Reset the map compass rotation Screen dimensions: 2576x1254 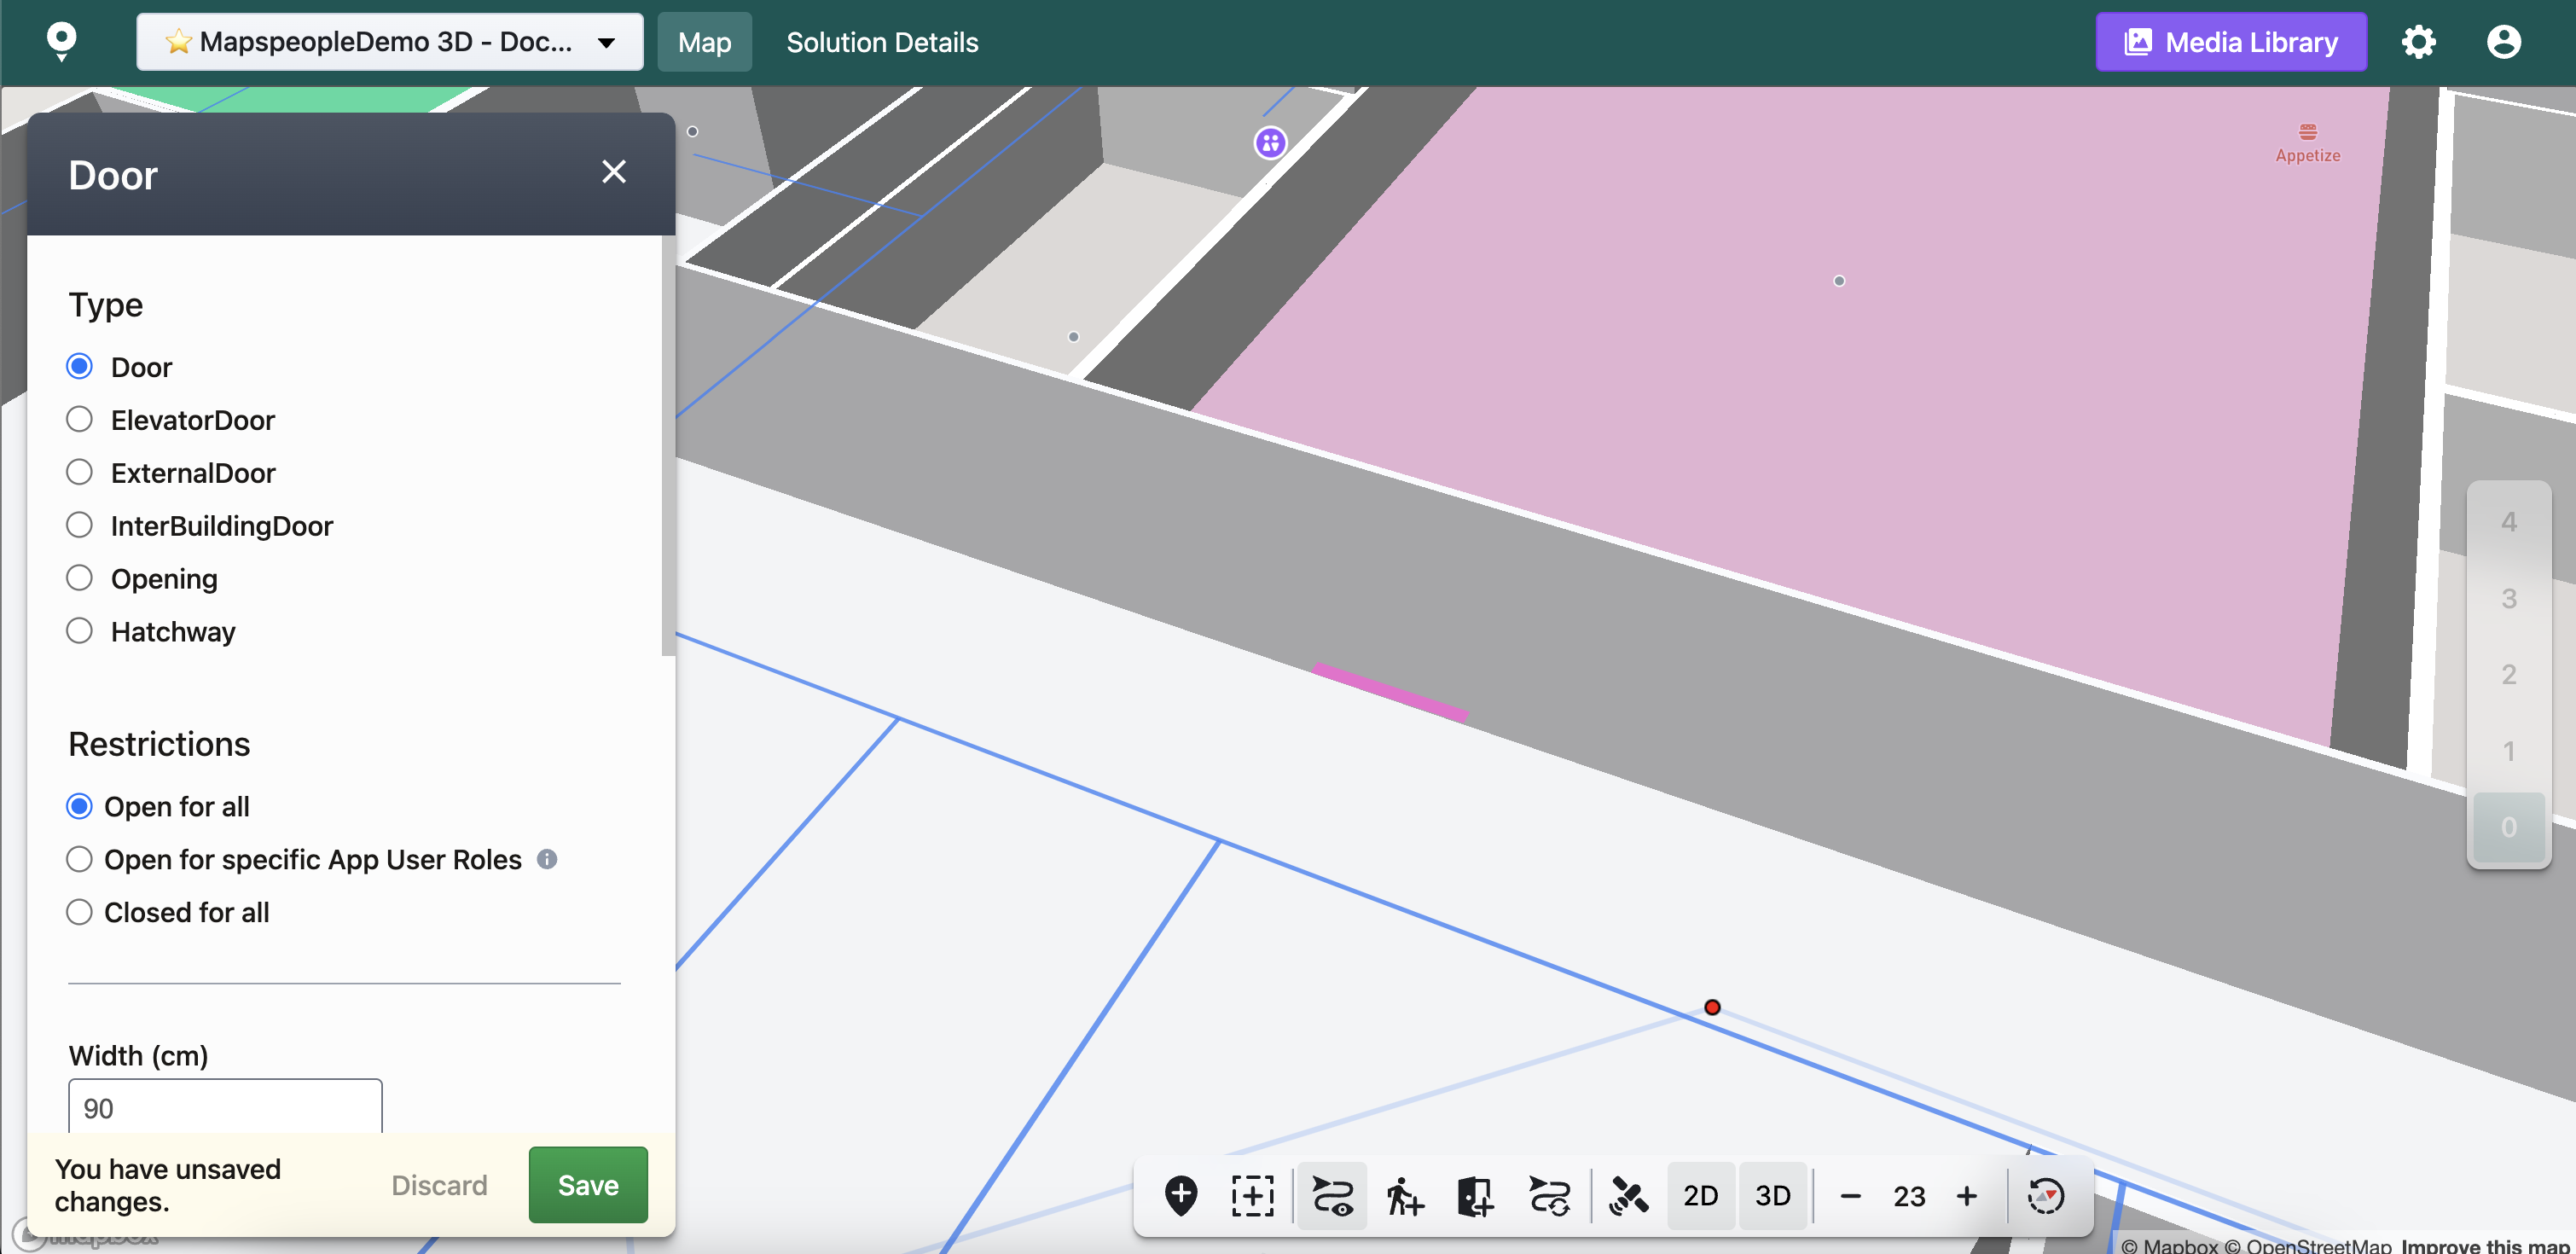point(2045,1195)
